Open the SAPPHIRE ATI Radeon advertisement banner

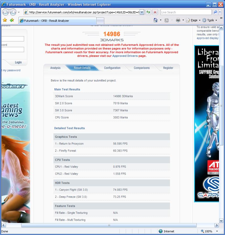(207, 124)
